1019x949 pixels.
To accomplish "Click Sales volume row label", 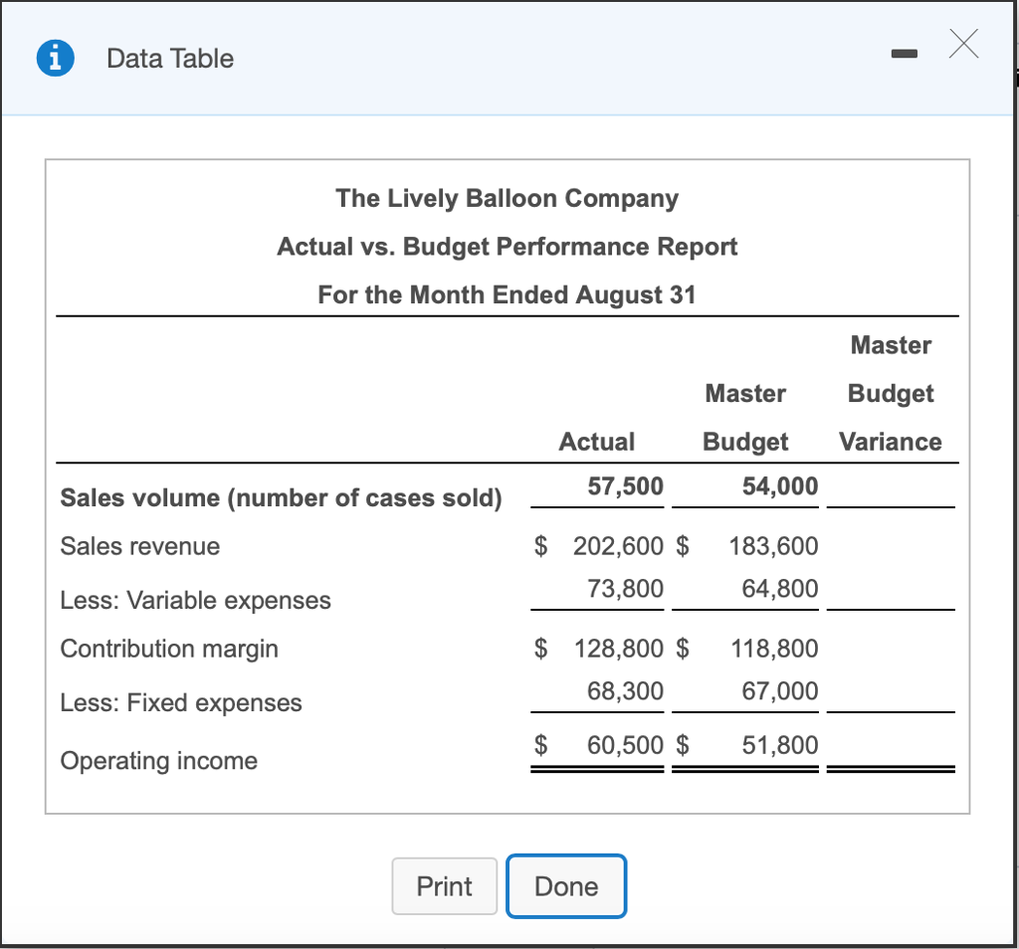I will 281,497.
